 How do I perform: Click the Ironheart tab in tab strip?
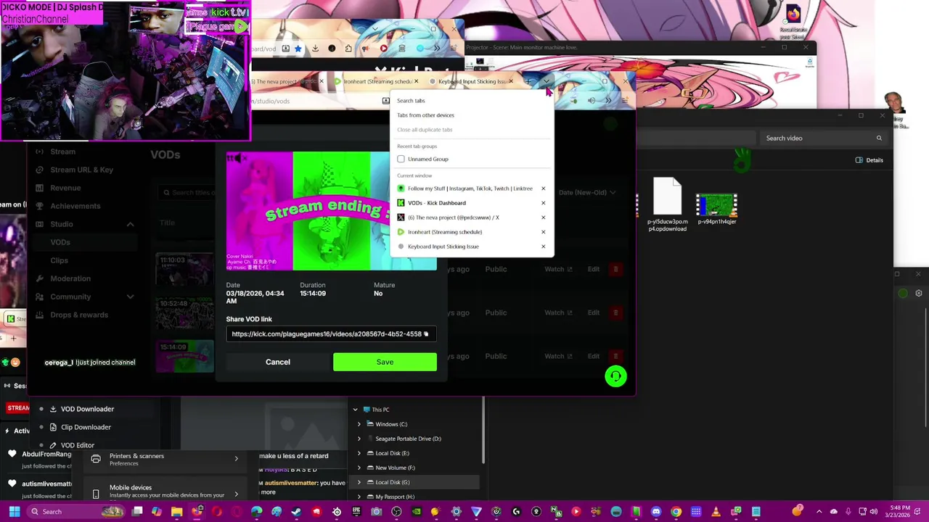pyautogui.click(x=377, y=81)
